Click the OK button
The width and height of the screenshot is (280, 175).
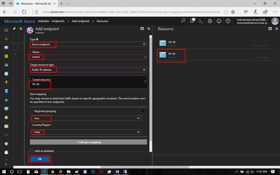40,159
